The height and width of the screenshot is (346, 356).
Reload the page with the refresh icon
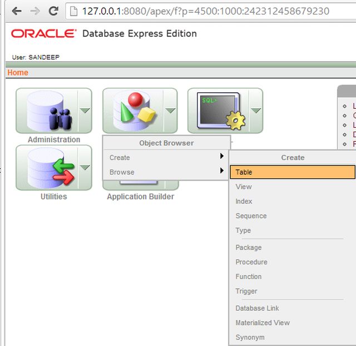(x=53, y=11)
